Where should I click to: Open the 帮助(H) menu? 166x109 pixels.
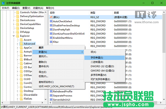pyautogui.click(x=50, y=8)
